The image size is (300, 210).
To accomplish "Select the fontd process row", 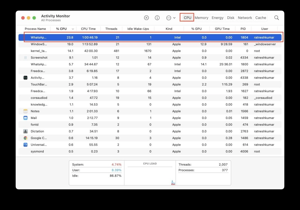I will [x=150, y=125].
